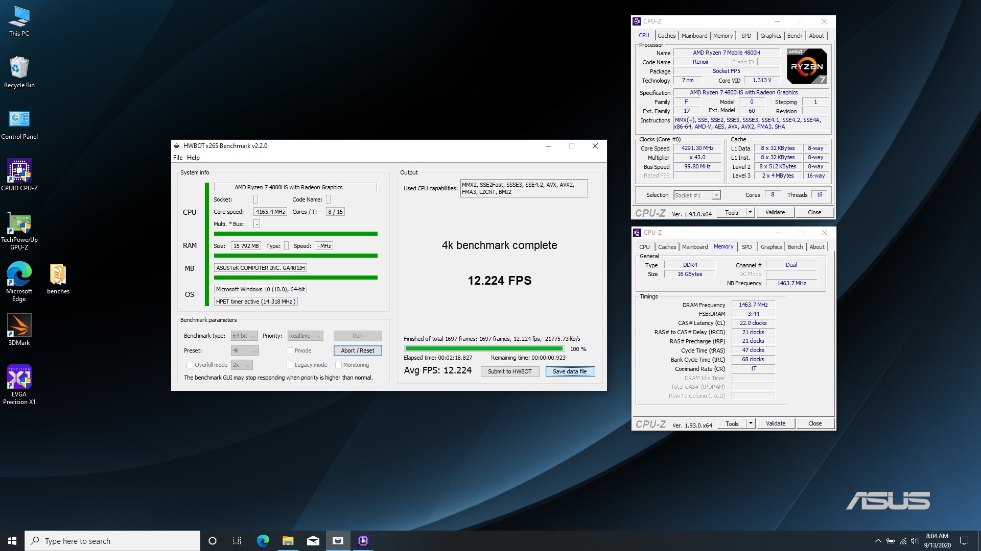Expand Tools arrow in bottom CPU-Z window
This screenshot has height=551, width=981.
(x=751, y=423)
